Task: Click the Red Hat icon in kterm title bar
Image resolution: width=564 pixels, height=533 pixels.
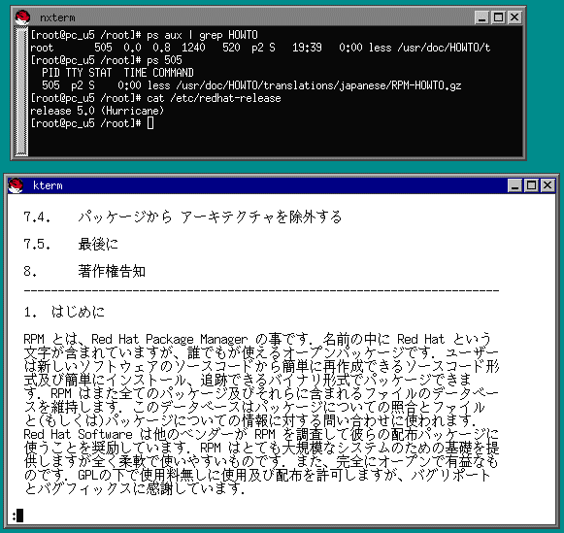Action: click(16, 185)
